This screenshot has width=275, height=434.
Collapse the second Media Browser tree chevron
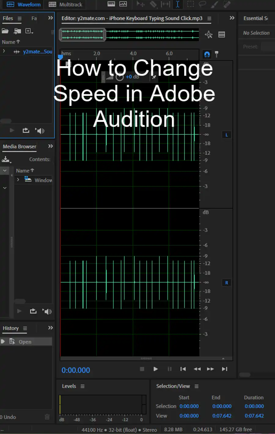pos(5,188)
